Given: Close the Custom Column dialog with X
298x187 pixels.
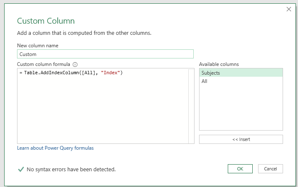Looking at the screenshot, I should (289, 9).
